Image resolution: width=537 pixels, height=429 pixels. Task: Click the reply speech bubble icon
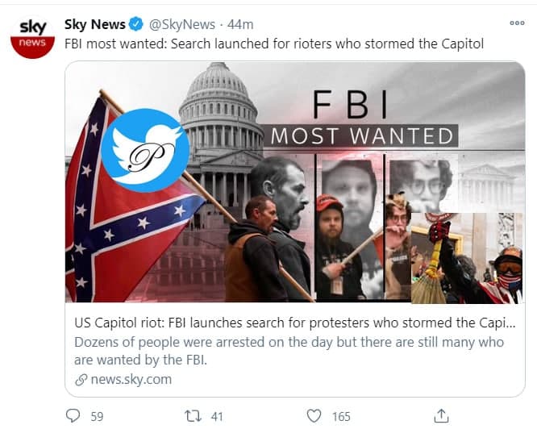point(74,416)
